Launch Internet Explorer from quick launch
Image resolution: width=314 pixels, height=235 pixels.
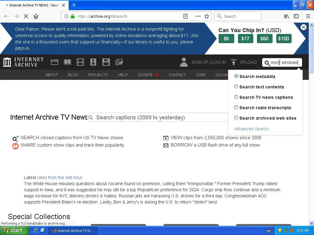tap(36, 230)
